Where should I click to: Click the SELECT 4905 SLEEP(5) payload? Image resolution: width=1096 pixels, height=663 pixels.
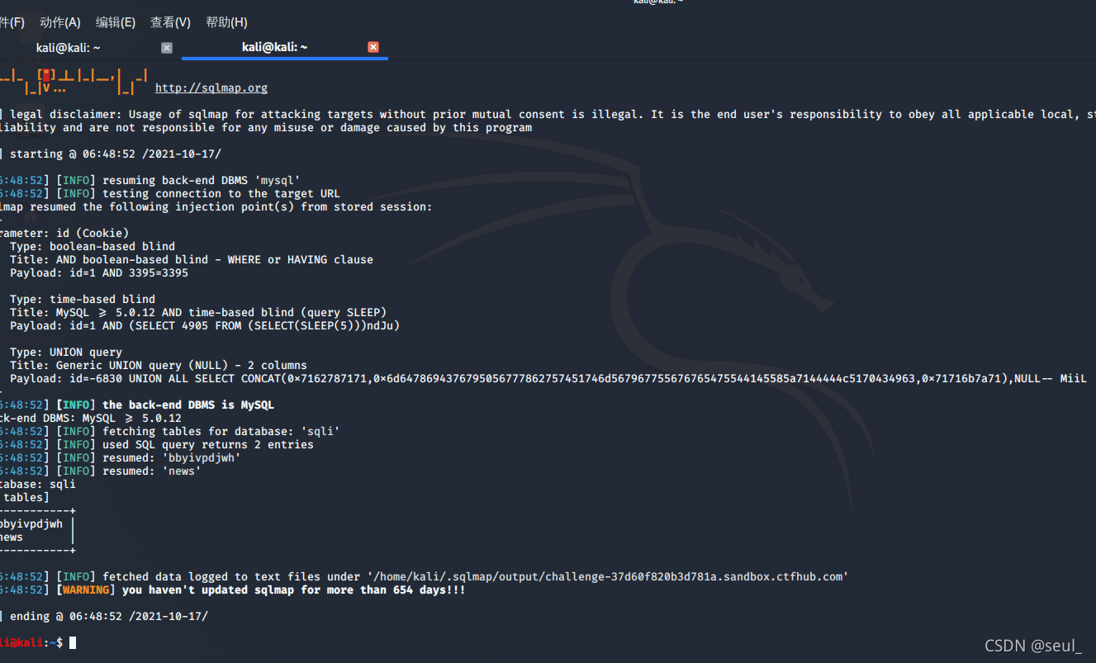205,325
